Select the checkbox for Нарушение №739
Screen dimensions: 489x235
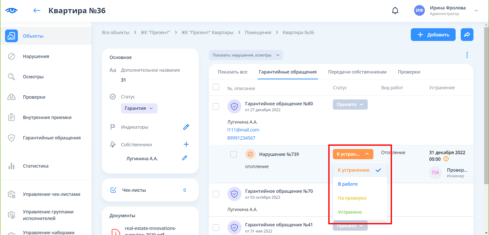(234, 154)
